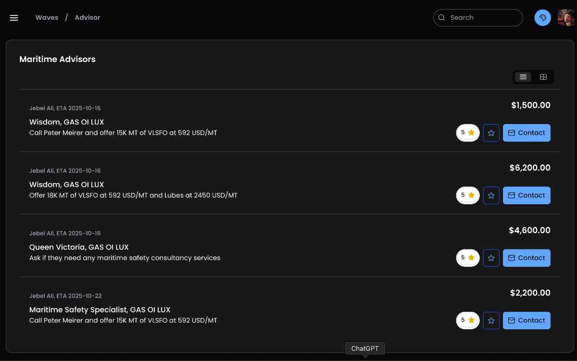This screenshot has width=577, height=361.
Task: Click the blue theme palette icon
Action: [542, 18]
